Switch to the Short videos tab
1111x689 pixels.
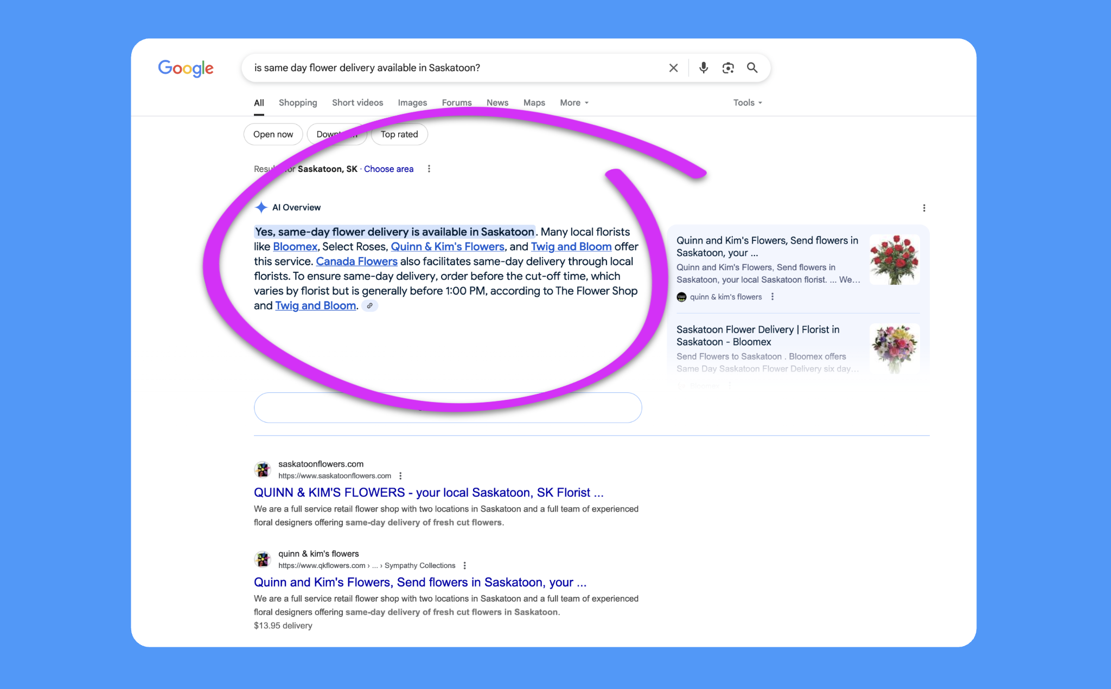click(x=357, y=103)
